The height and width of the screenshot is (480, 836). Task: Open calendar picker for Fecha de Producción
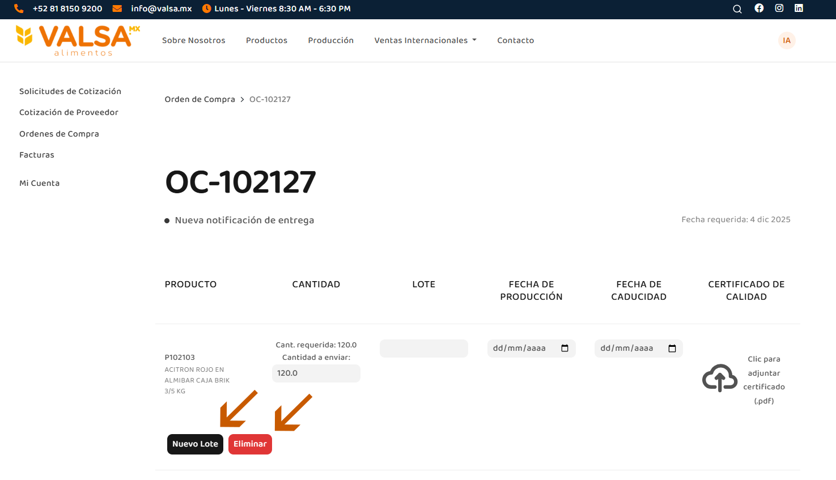[x=565, y=348]
